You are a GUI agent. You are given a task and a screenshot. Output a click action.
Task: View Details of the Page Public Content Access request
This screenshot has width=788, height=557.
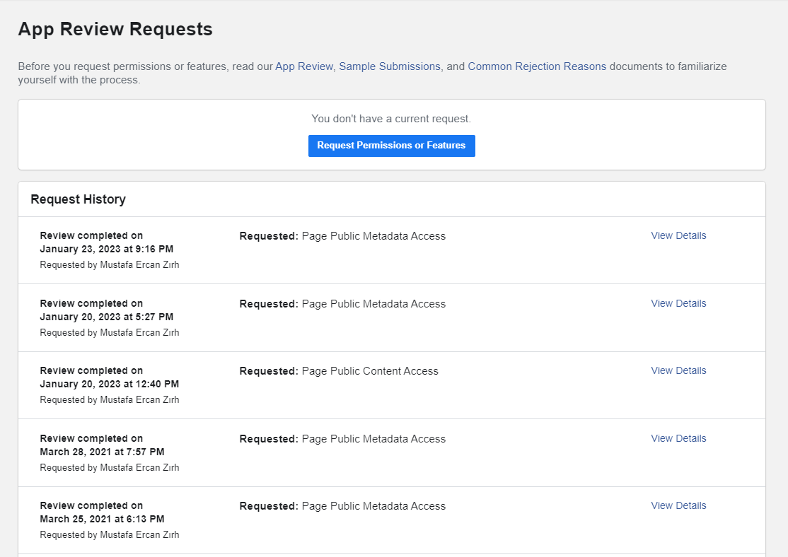678,370
